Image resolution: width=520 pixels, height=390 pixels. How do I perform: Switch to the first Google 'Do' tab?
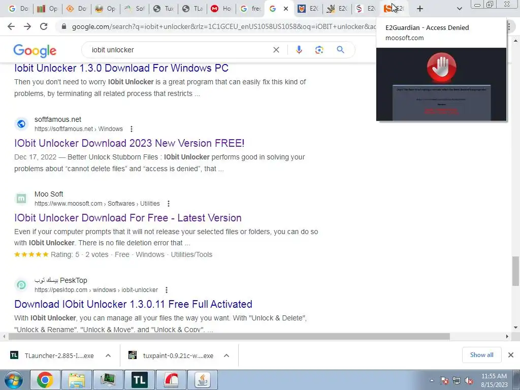pos(18,9)
